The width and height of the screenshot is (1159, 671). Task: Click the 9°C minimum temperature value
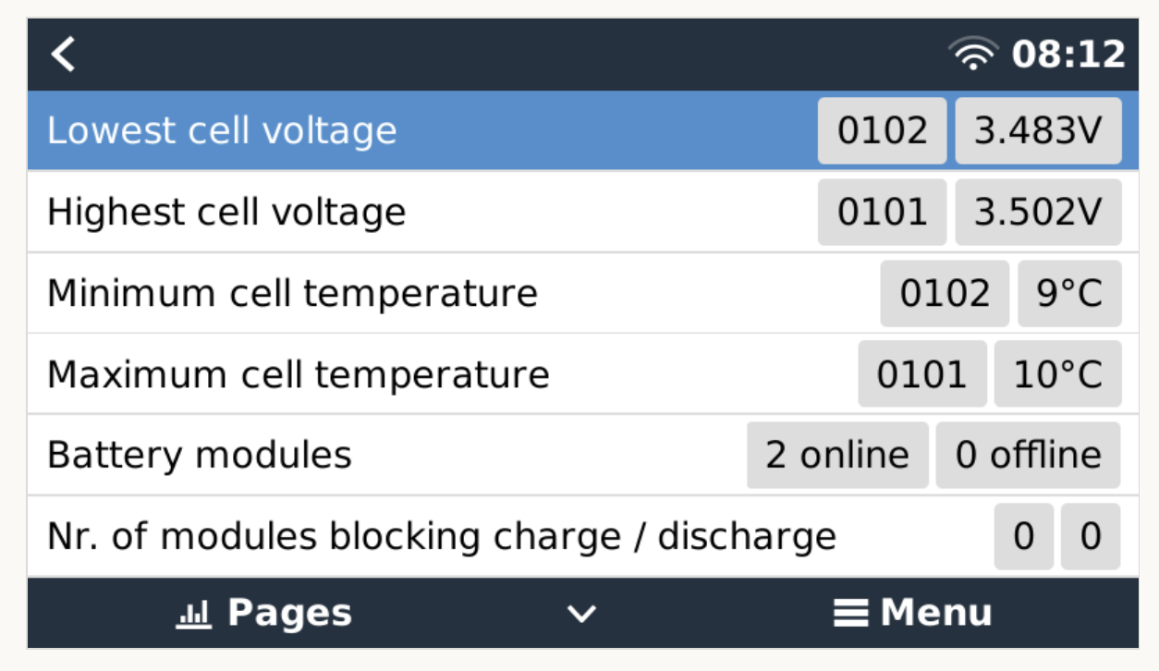coord(1069,294)
